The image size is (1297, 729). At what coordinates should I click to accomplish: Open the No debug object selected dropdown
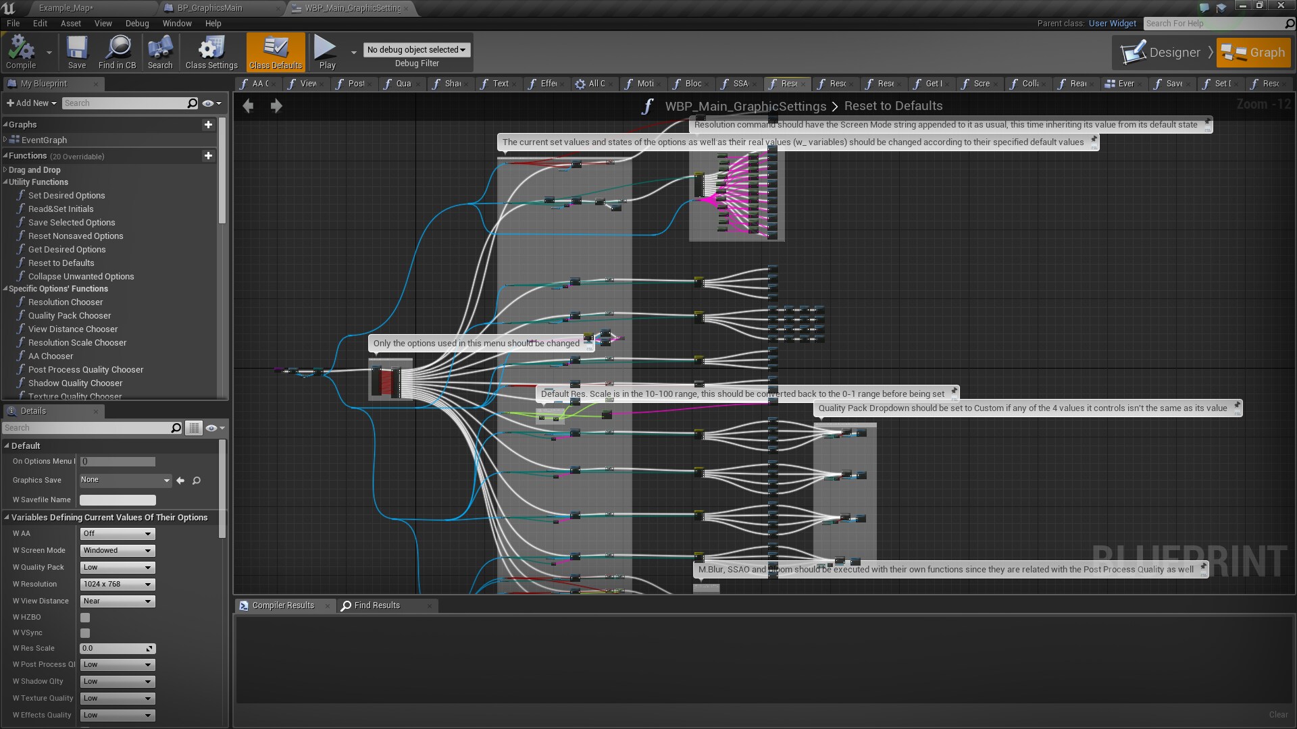click(x=416, y=49)
